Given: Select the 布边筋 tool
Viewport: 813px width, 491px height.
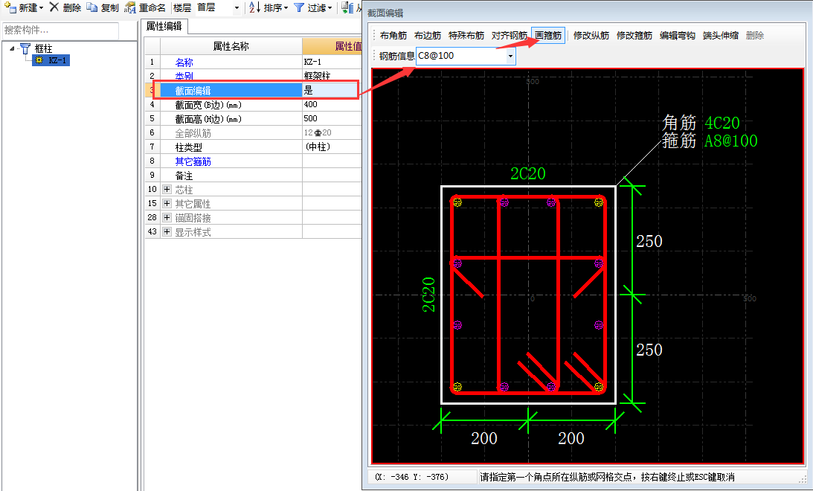Looking at the screenshot, I should click(x=427, y=35).
